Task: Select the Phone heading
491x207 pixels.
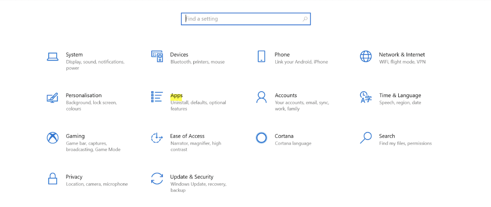Action: pos(282,55)
